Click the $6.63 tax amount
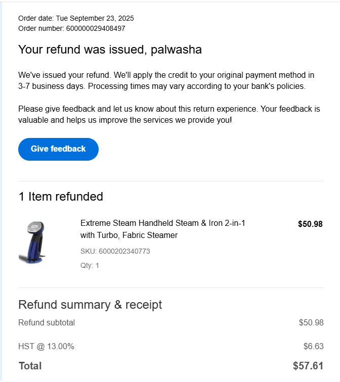The width and height of the screenshot is (340, 382). [313, 346]
